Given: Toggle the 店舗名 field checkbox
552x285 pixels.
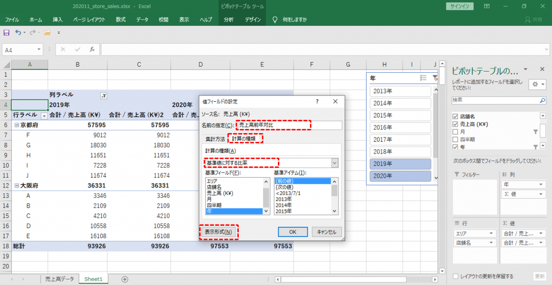Looking at the screenshot, I should pos(456,116).
